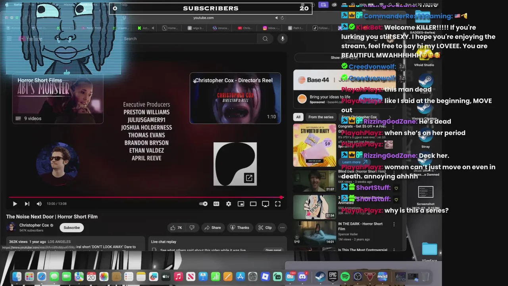
Task: Open Spotify in the Dock
Action: point(345,276)
